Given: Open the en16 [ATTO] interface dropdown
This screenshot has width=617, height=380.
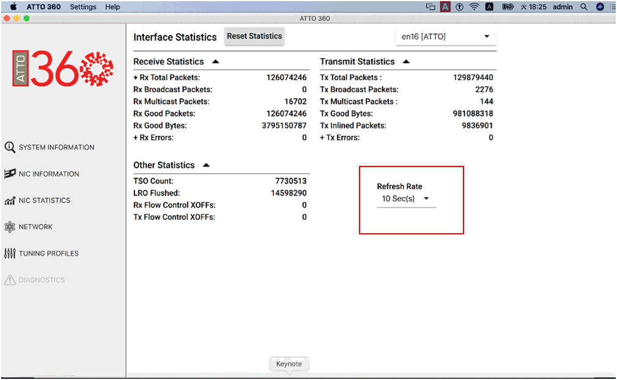Looking at the screenshot, I should point(446,37).
